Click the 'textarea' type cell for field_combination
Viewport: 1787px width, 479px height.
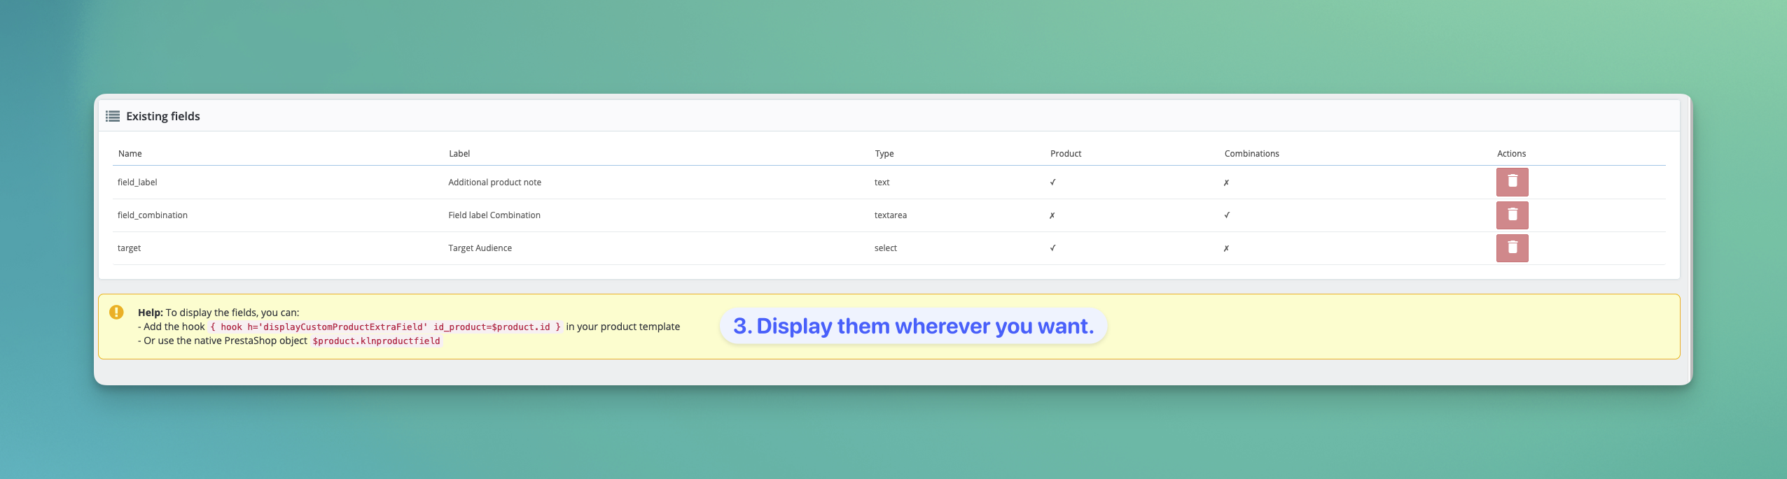pyautogui.click(x=890, y=215)
